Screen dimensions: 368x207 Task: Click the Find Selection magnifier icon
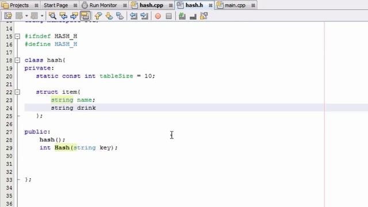tap(52, 16)
